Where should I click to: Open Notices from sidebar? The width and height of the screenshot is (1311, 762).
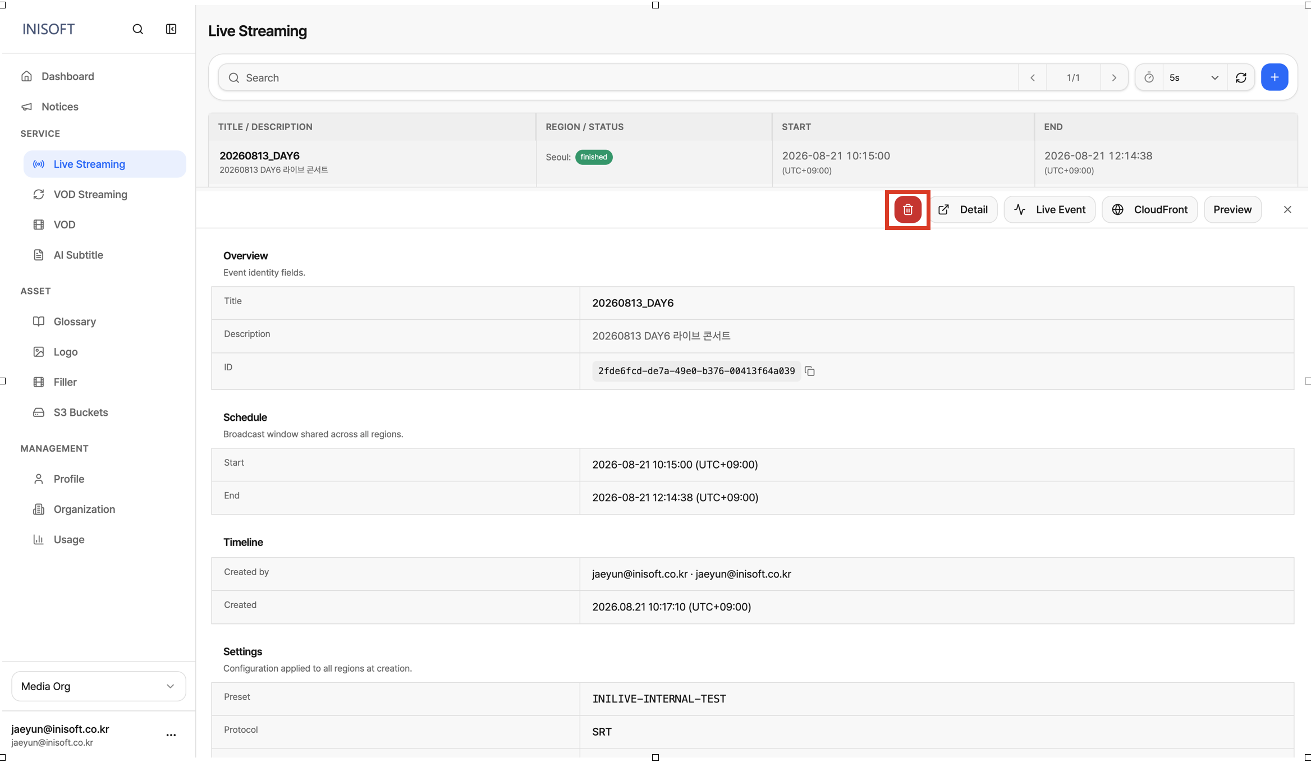tap(99, 107)
